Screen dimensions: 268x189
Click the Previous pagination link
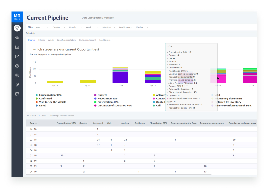click(x=32, y=116)
